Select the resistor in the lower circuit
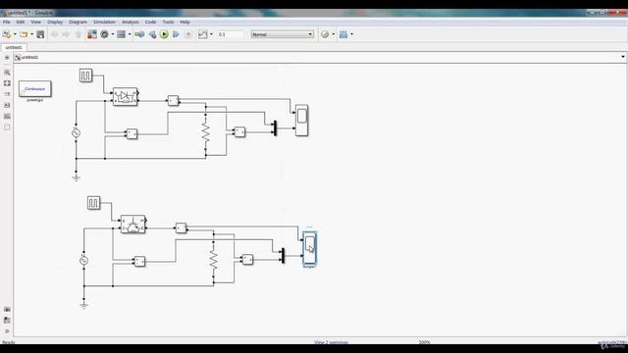The image size is (628, 353). tap(214, 260)
